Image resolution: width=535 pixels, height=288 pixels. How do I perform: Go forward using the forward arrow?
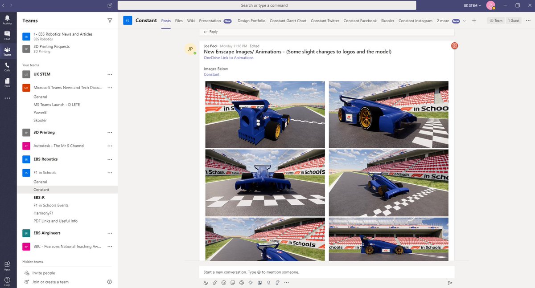pos(11,5)
